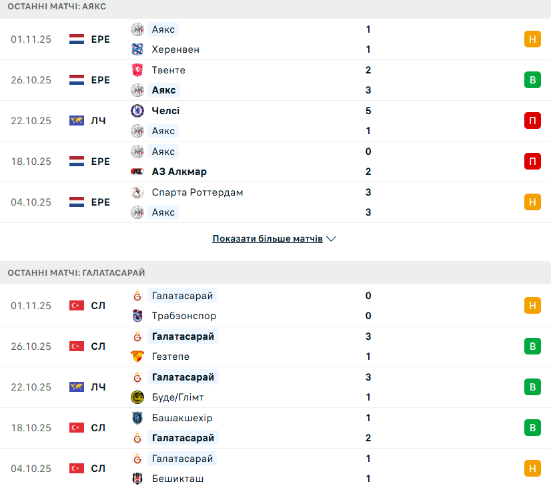Click the ЛЧ league label for Буде/Глімт match
This screenshot has height=486, width=551.
click(98, 387)
